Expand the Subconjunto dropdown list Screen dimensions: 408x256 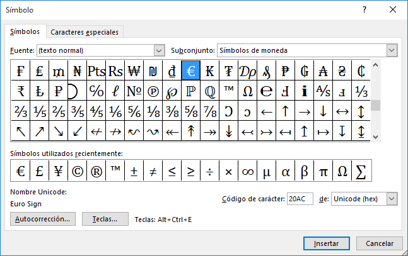[x=392, y=50]
